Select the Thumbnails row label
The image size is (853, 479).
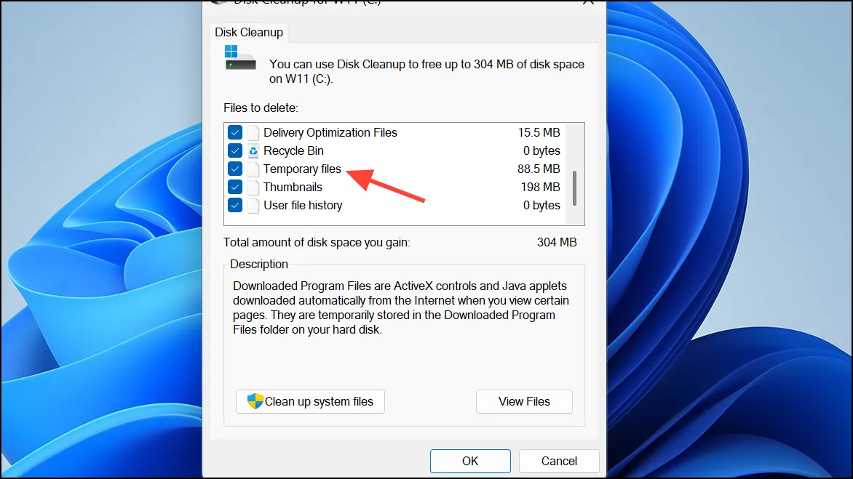pos(293,187)
